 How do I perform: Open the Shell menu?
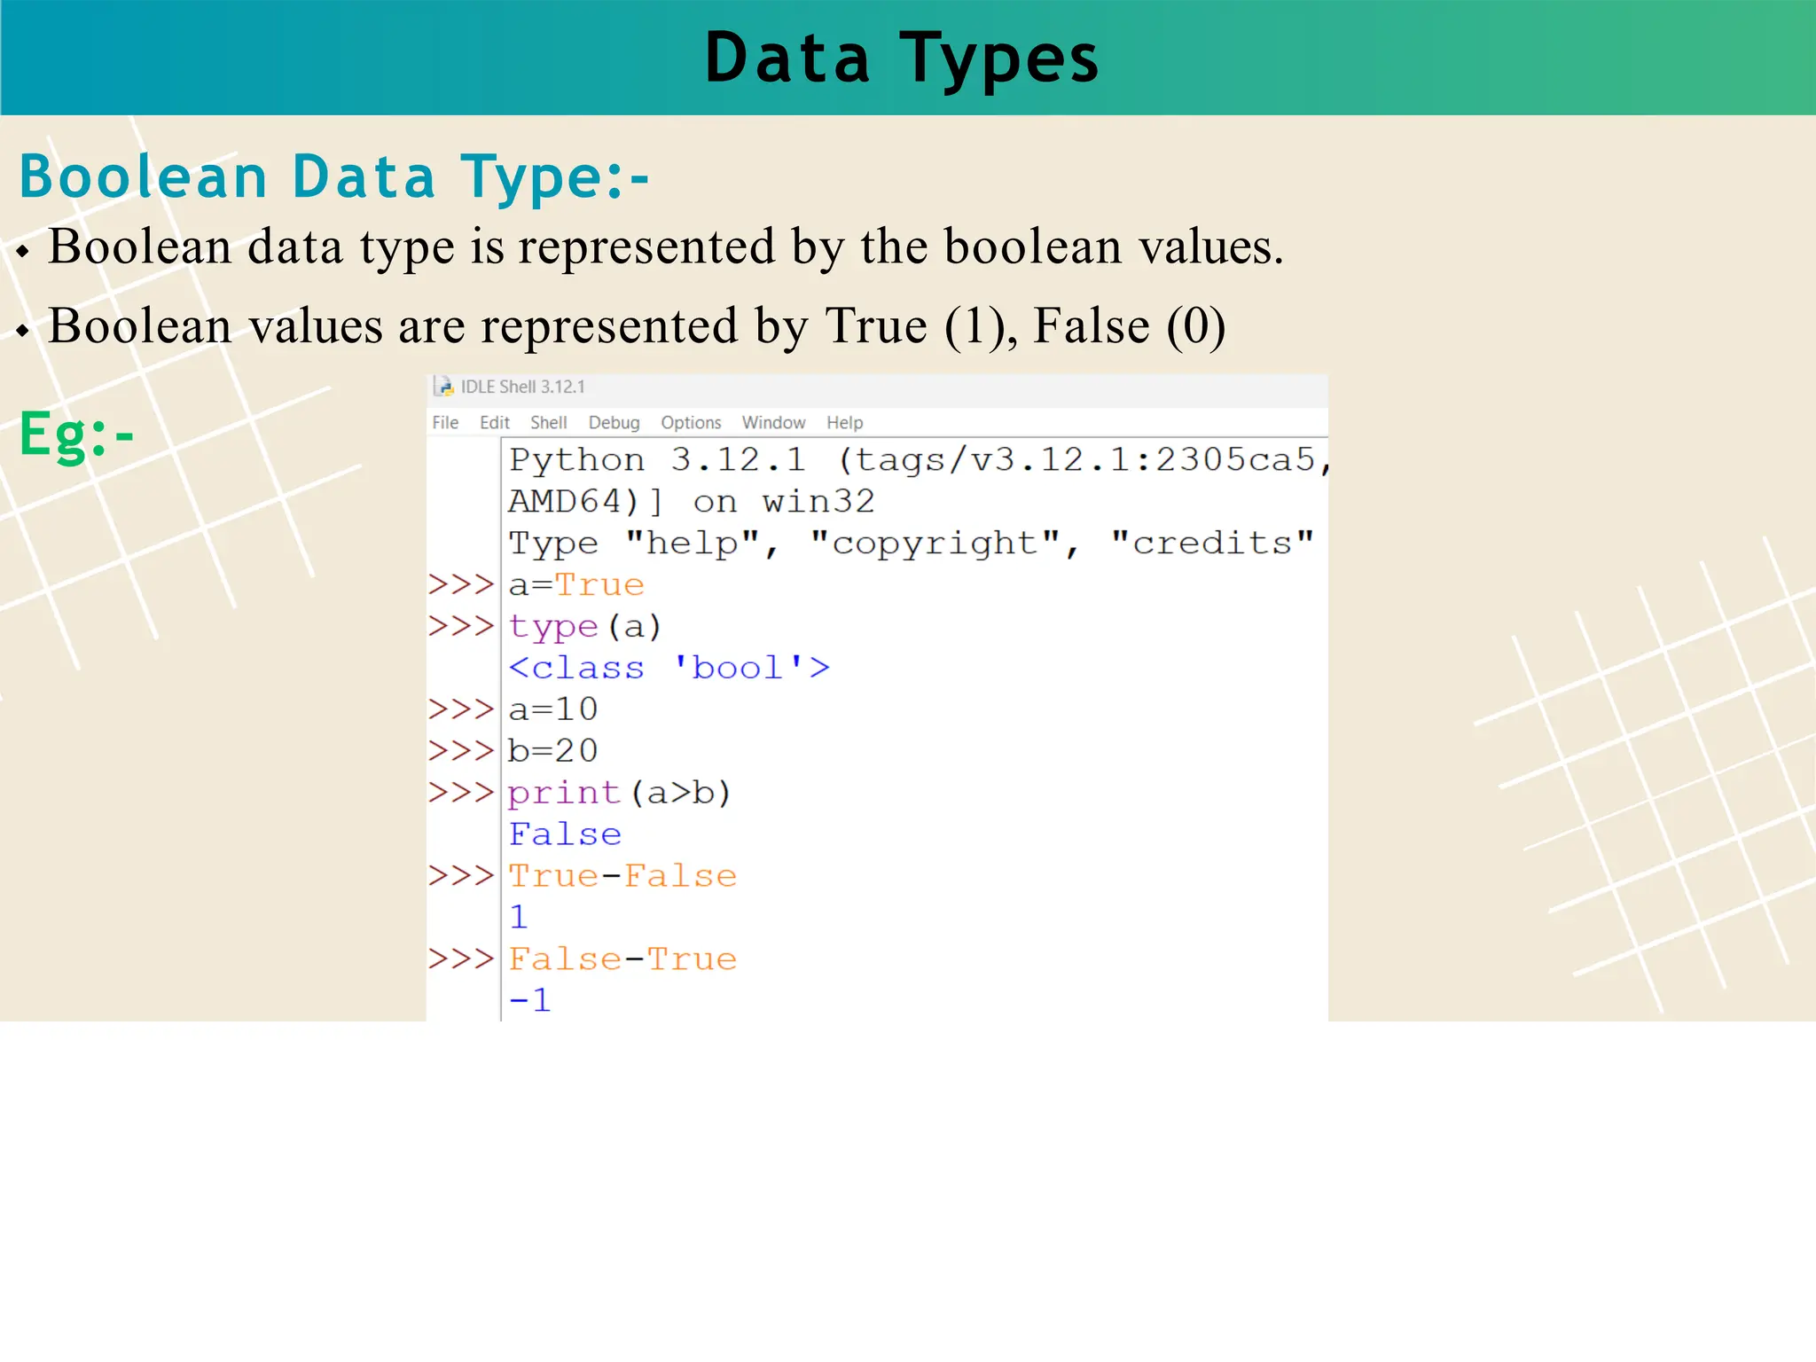[x=548, y=423]
